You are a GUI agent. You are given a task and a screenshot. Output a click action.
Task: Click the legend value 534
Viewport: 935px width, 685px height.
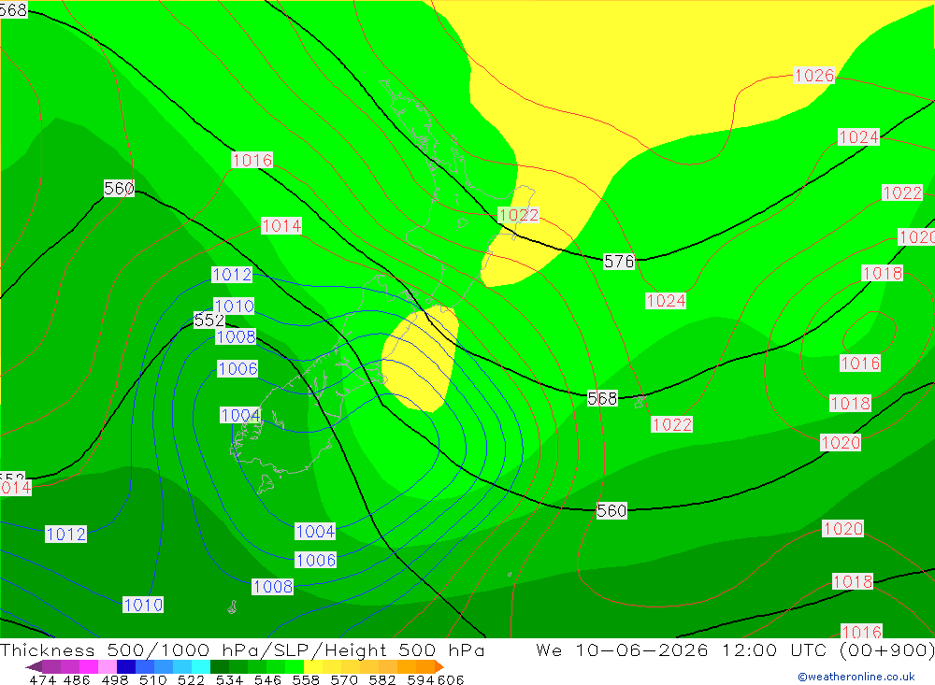point(229,679)
